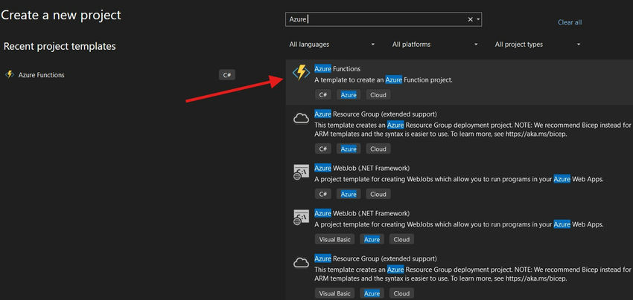Click the Cloud tag under the Azure Functions result
The height and width of the screenshot is (300, 633).
tap(378, 95)
